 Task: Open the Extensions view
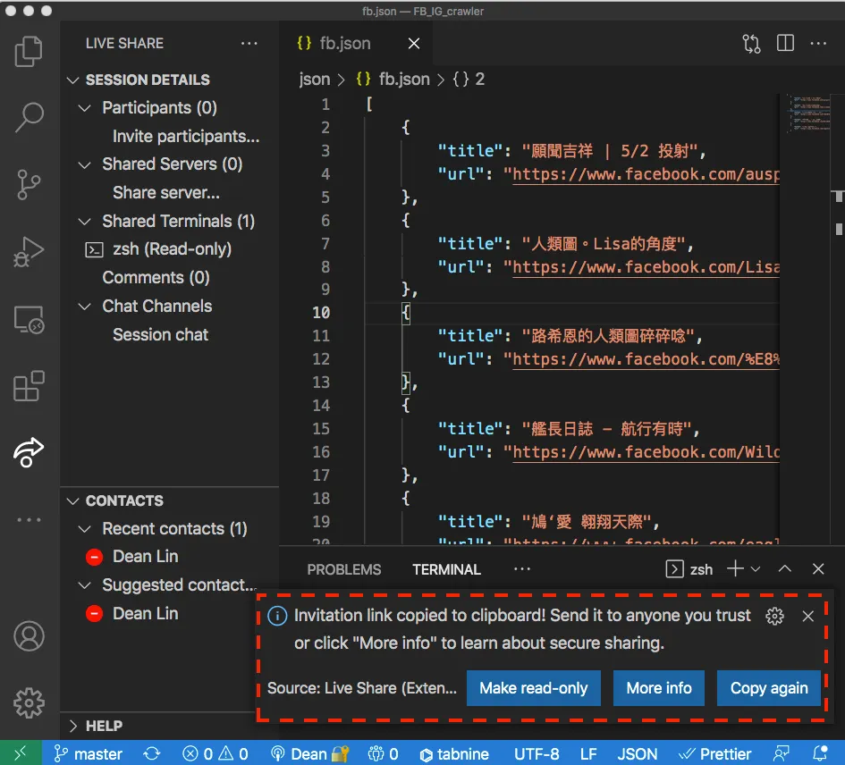[x=29, y=386]
